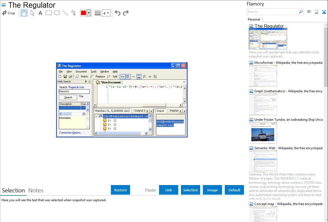
Task: Toggle multiline option icon in The Regulator
Action: (128, 77)
